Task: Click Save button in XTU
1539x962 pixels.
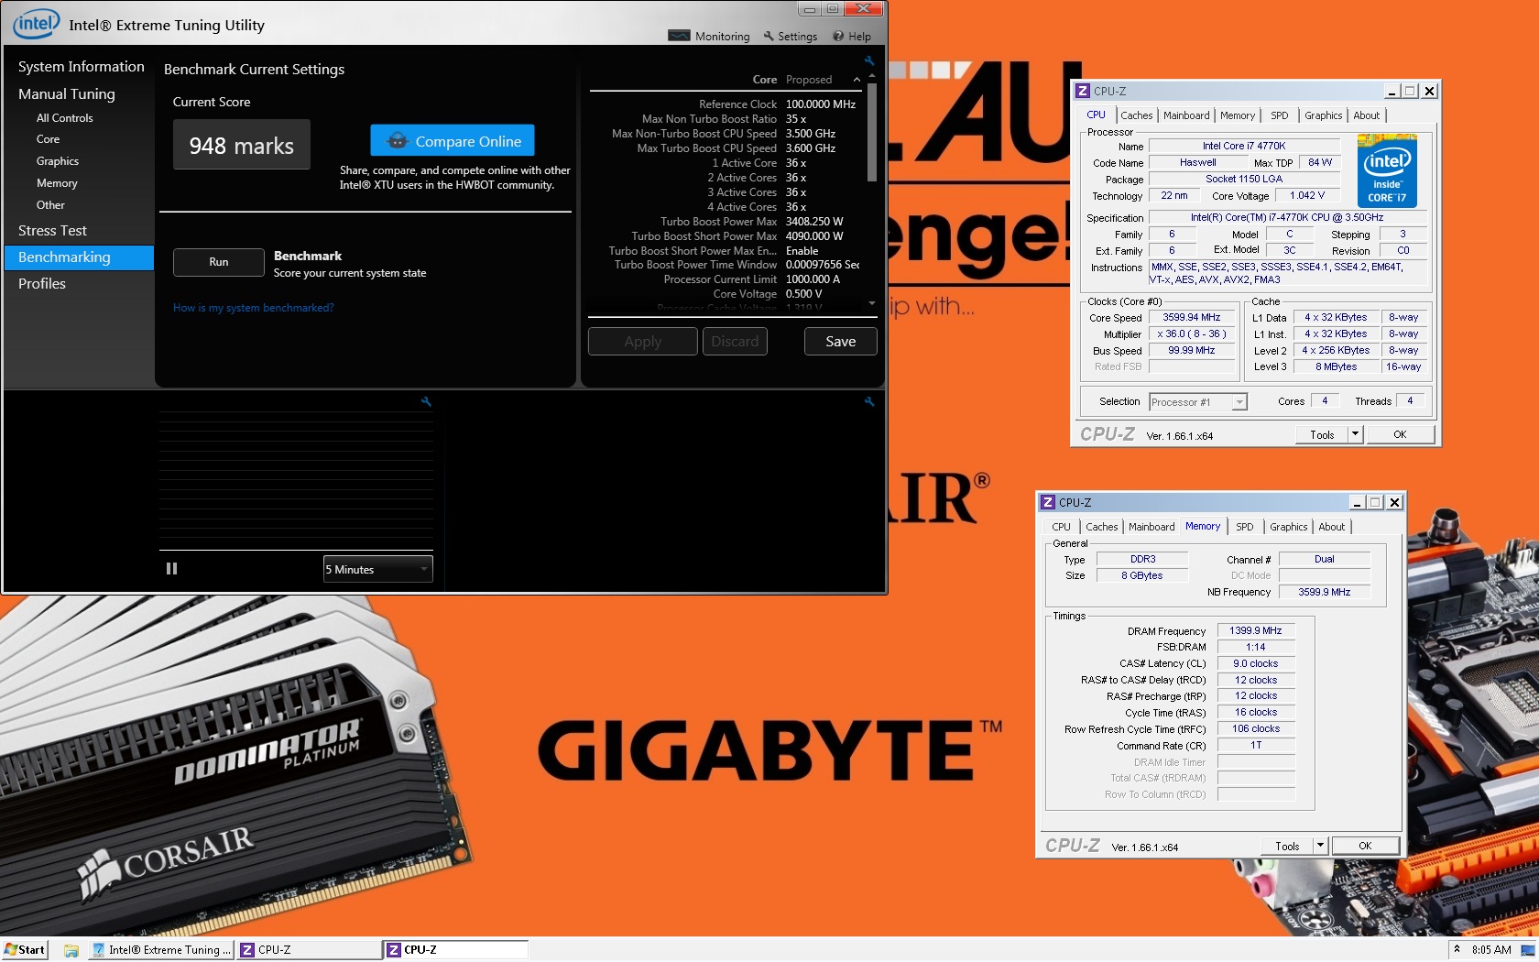Action: click(840, 342)
